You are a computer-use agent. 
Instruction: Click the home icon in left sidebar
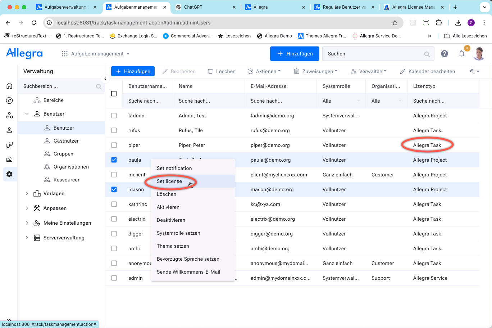point(9,86)
